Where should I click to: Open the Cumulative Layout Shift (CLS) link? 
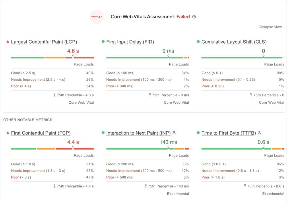click(x=234, y=42)
